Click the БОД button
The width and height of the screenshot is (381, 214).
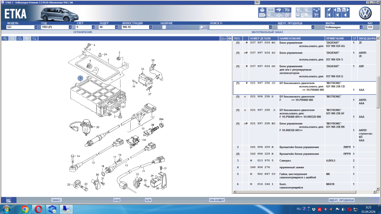point(117,200)
